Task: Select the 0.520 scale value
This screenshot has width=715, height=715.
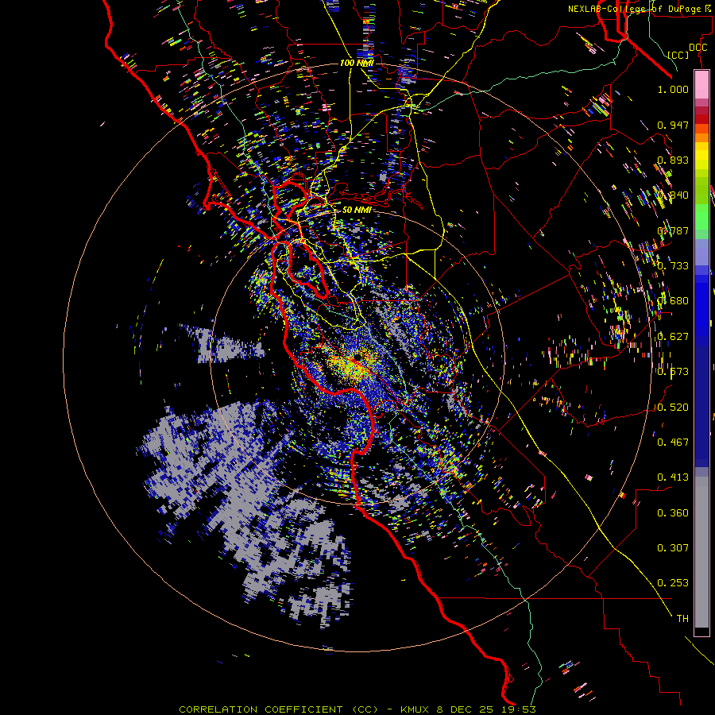Action: (673, 408)
